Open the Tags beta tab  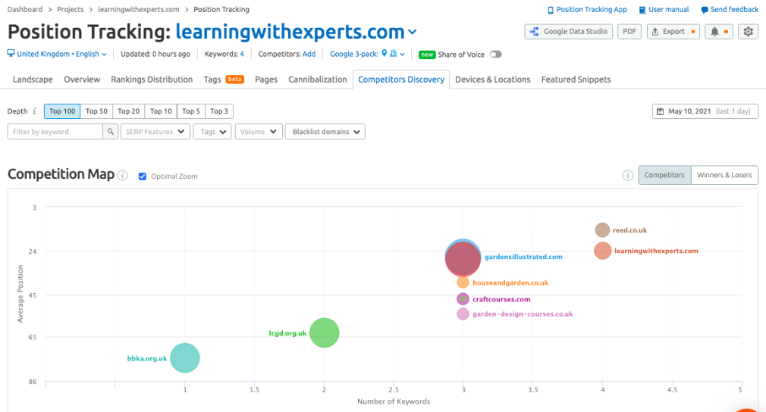point(224,80)
